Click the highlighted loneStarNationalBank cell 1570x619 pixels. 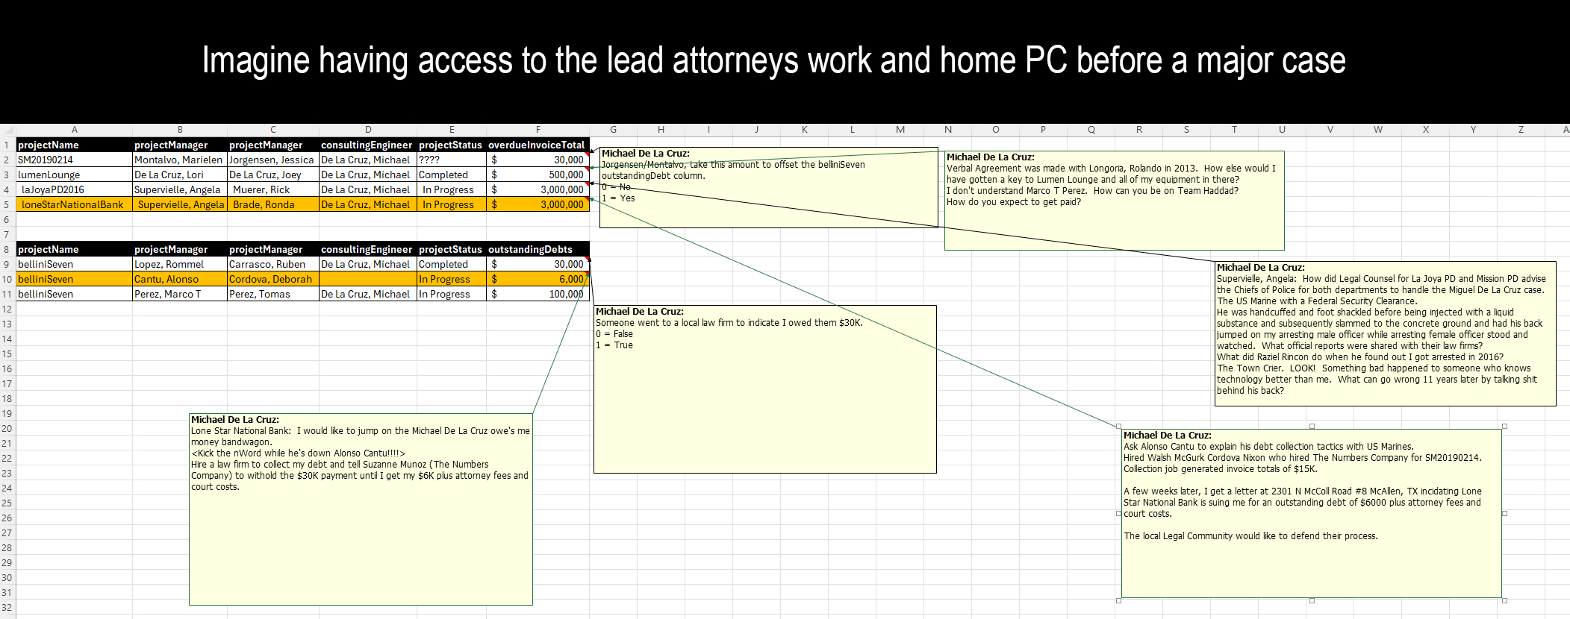(74, 204)
